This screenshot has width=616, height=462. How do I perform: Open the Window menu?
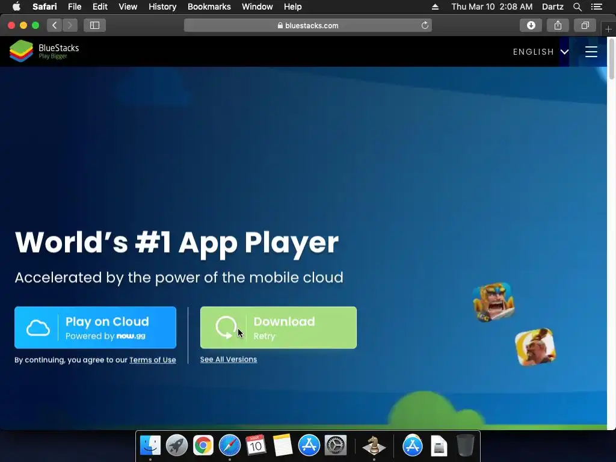(257, 6)
